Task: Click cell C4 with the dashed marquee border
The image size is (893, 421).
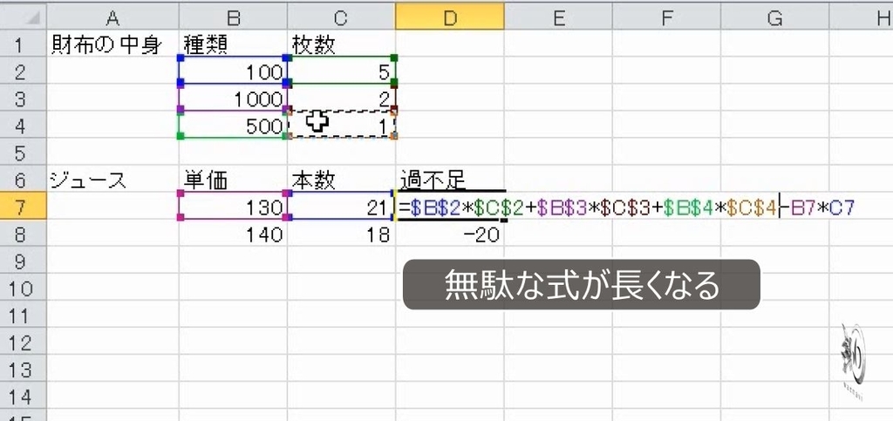Action: [341, 126]
